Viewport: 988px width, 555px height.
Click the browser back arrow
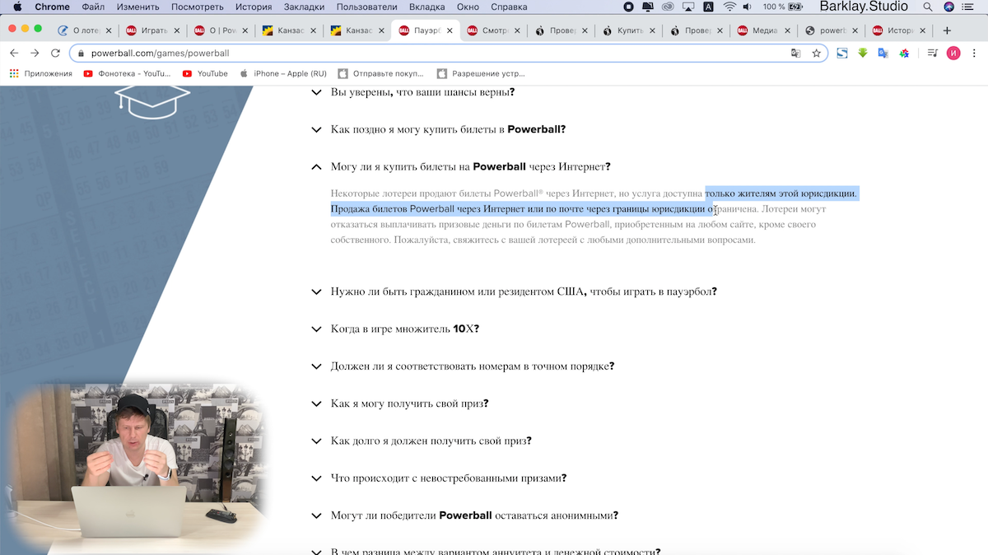click(x=14, y=53)
